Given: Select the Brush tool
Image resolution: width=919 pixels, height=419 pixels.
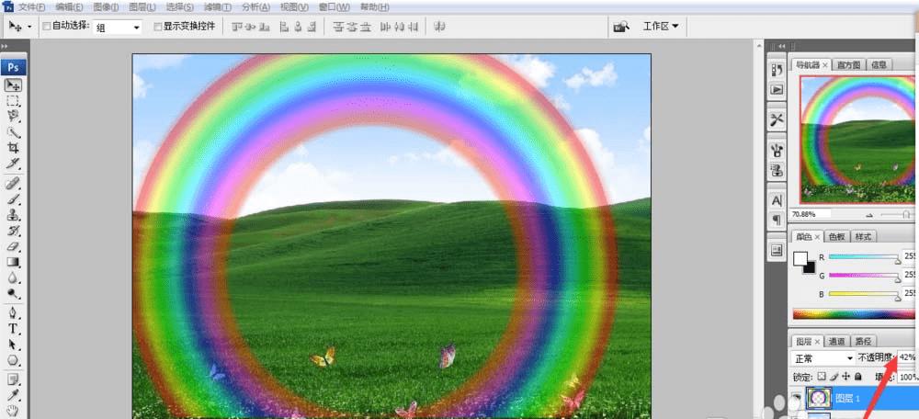Looking at the screenshot, I should 14,199.
